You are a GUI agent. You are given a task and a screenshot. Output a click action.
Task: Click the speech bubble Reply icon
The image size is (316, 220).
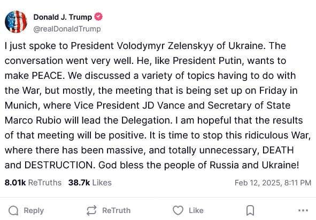(x=13, y=210)
